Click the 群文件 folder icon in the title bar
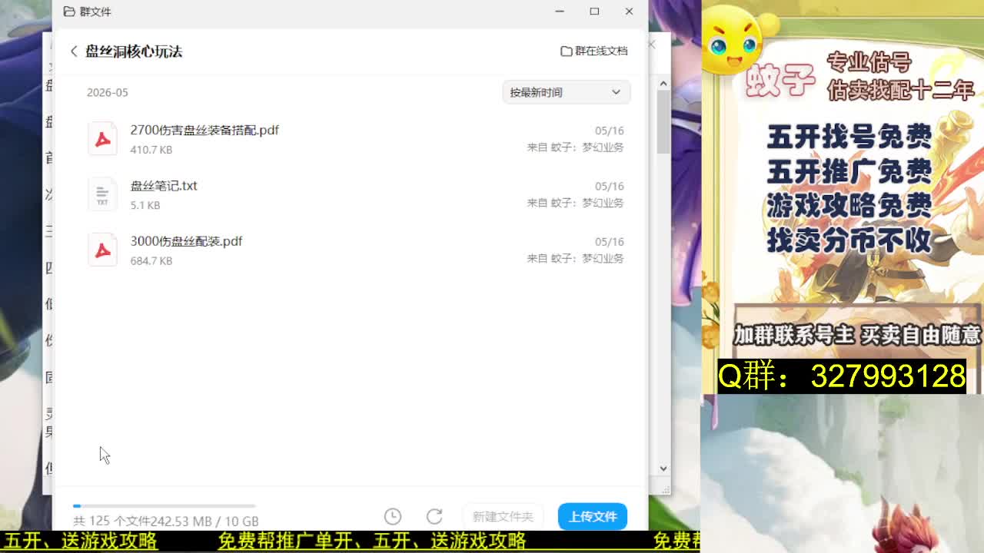The height and width of the screenshot is (553, 984). [x=69, y=12]
